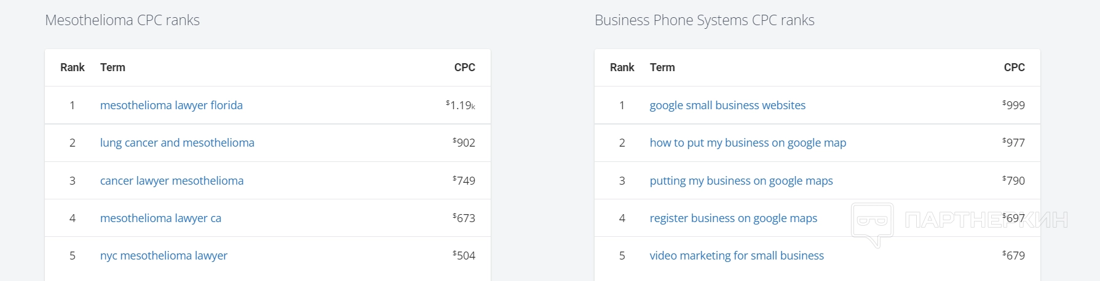Click the 'Mesothelioma CPC ranks' heading

[x=122, y=20]
